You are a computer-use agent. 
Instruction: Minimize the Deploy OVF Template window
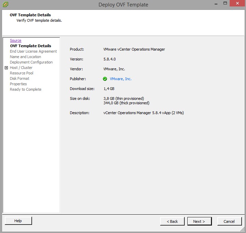[216, 4]
